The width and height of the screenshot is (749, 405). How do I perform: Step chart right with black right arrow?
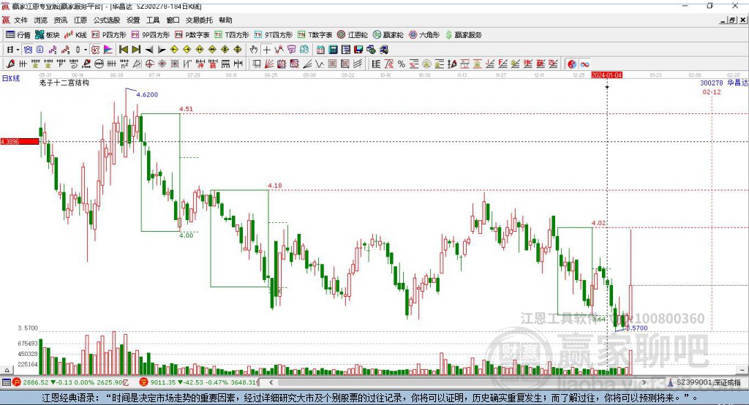point(162,50)
